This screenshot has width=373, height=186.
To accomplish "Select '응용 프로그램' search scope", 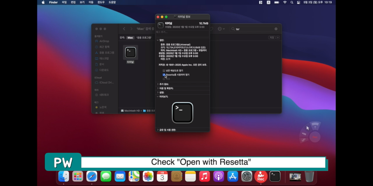I will 144,37.
